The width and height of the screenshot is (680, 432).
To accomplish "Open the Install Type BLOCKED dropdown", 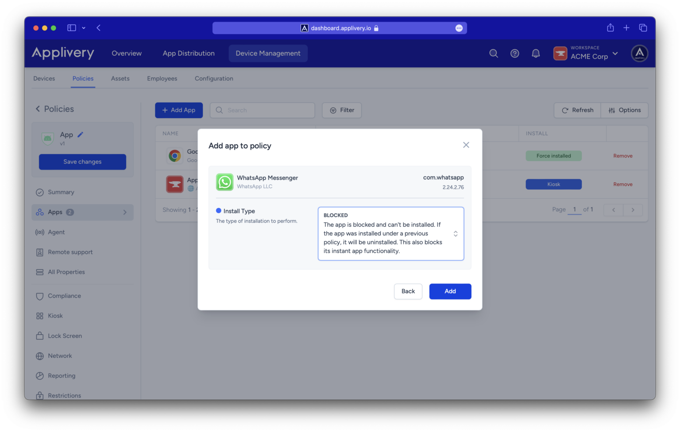I will pyautogui.click(x=390, y=233).
